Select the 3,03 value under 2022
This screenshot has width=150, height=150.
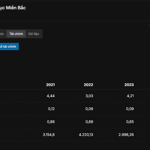[x=89, y=96]
